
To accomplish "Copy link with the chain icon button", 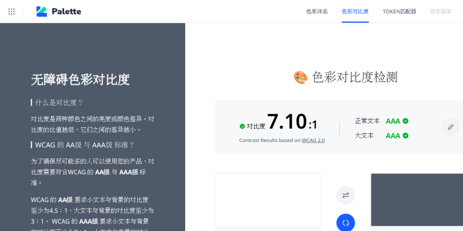I will (450, 127).
